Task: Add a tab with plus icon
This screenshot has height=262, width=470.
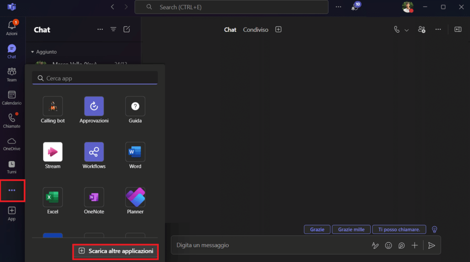Action: click(278, 29)
